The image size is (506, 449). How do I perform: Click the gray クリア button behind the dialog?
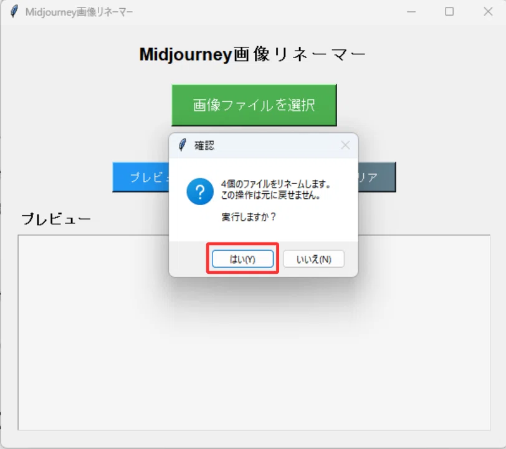(x=377, y=177)
